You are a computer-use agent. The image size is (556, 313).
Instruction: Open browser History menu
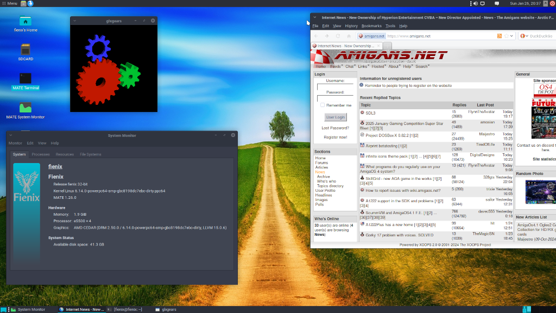tap(351, 26)
